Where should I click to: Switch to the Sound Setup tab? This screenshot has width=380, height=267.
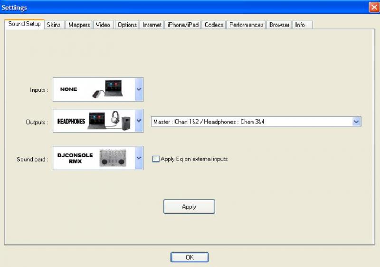24,24
